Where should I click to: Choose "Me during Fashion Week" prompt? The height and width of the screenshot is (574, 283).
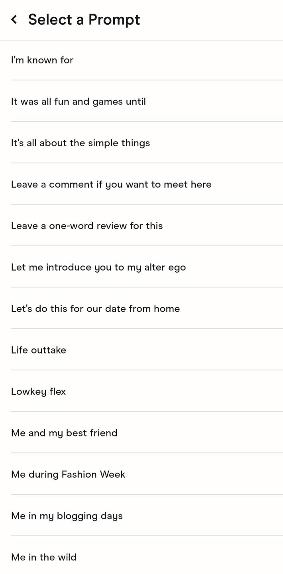[x=141, y=474]
